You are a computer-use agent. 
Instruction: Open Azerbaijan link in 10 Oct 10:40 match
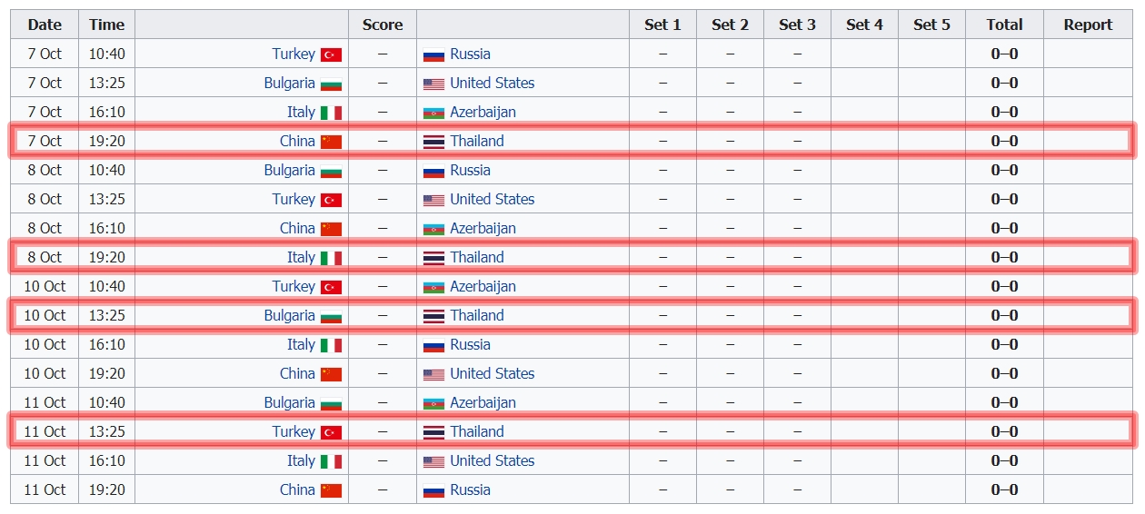tap(483, 287)
